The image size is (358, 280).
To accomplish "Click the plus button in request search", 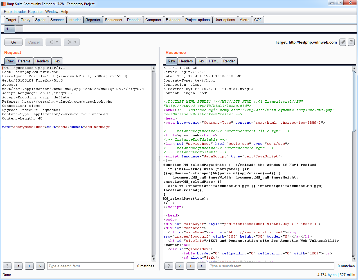I will 29,266.
